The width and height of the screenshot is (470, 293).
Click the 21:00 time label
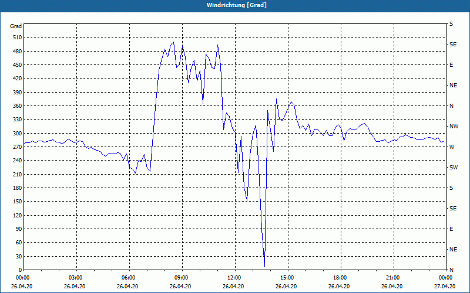[392, 278]
